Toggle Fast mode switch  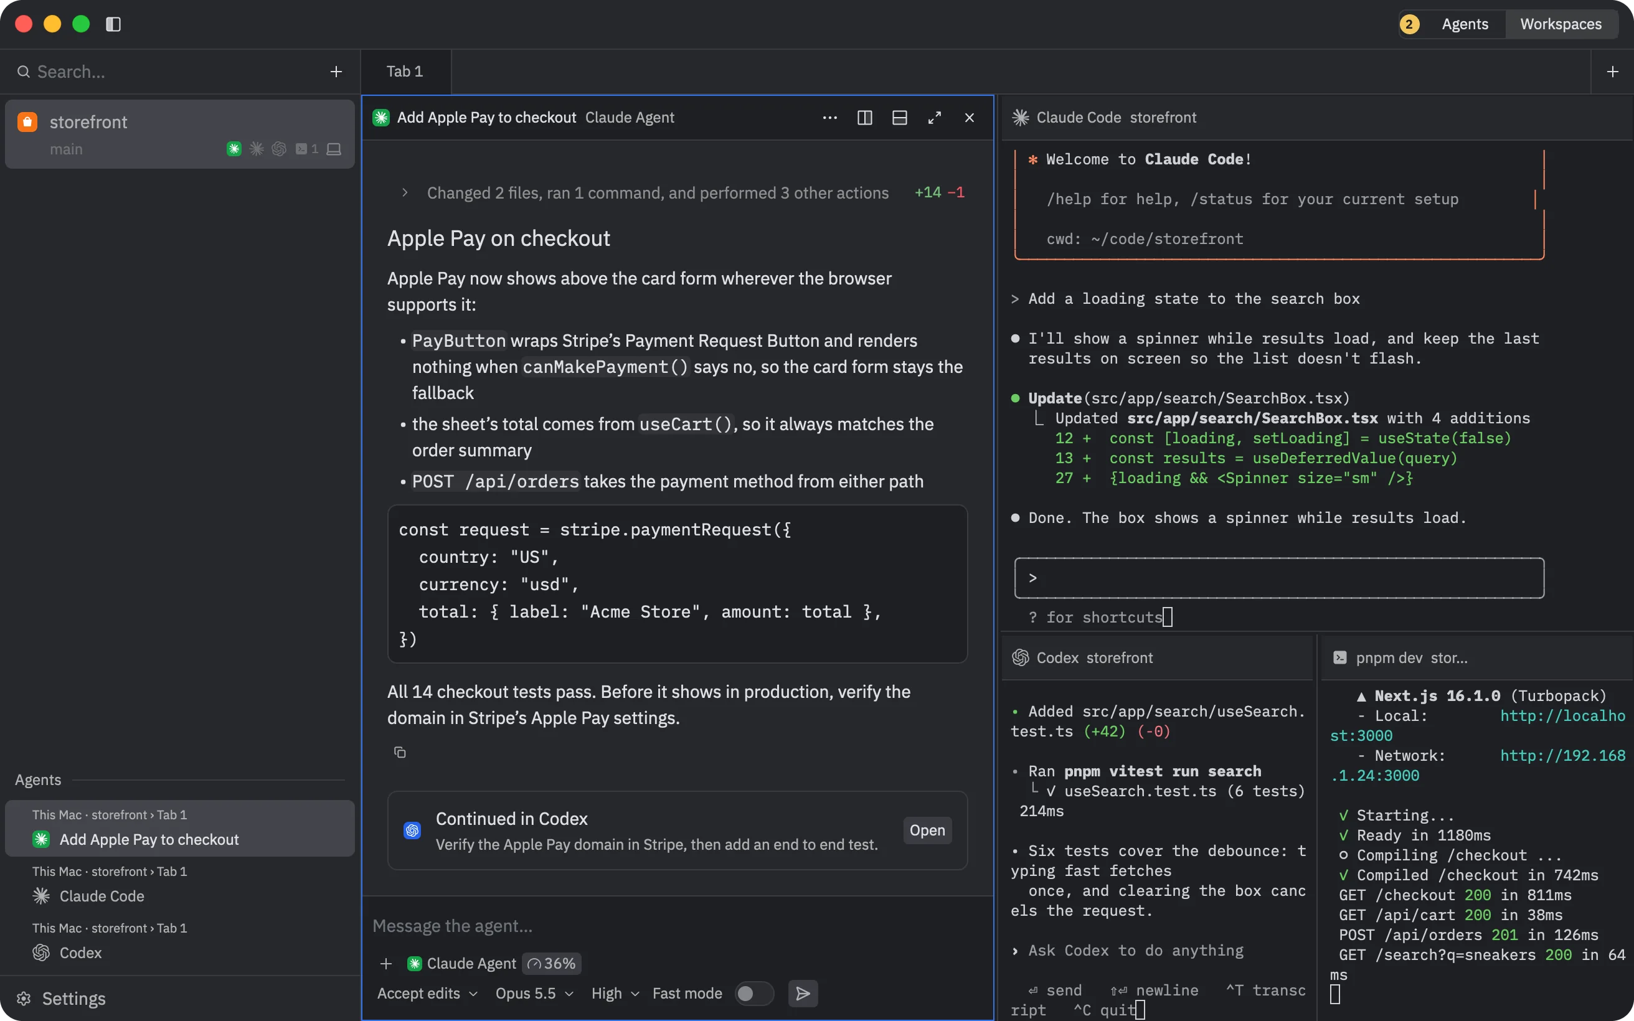[754, 994]
